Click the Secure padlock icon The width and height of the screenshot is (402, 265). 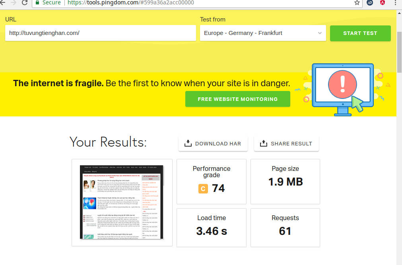tap(37, 2)
